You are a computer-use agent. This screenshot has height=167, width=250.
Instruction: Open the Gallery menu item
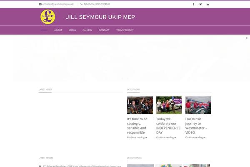pyautogui.click(x=87, y=30)
